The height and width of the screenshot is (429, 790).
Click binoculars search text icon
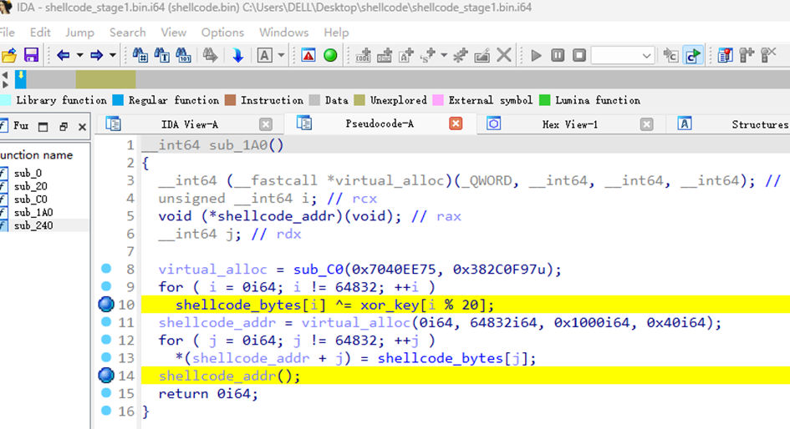(x=161, y=55)
